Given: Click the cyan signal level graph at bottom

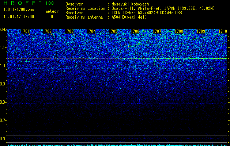Looking at the screenshot, I should coord(117,145).
